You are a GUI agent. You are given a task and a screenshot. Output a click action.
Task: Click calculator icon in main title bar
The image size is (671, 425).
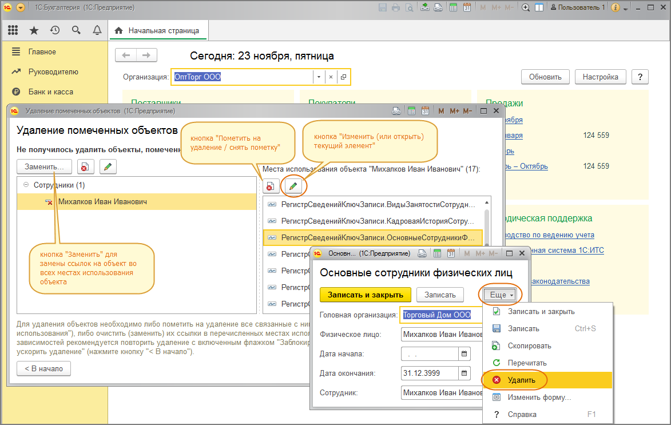(453, 7)
